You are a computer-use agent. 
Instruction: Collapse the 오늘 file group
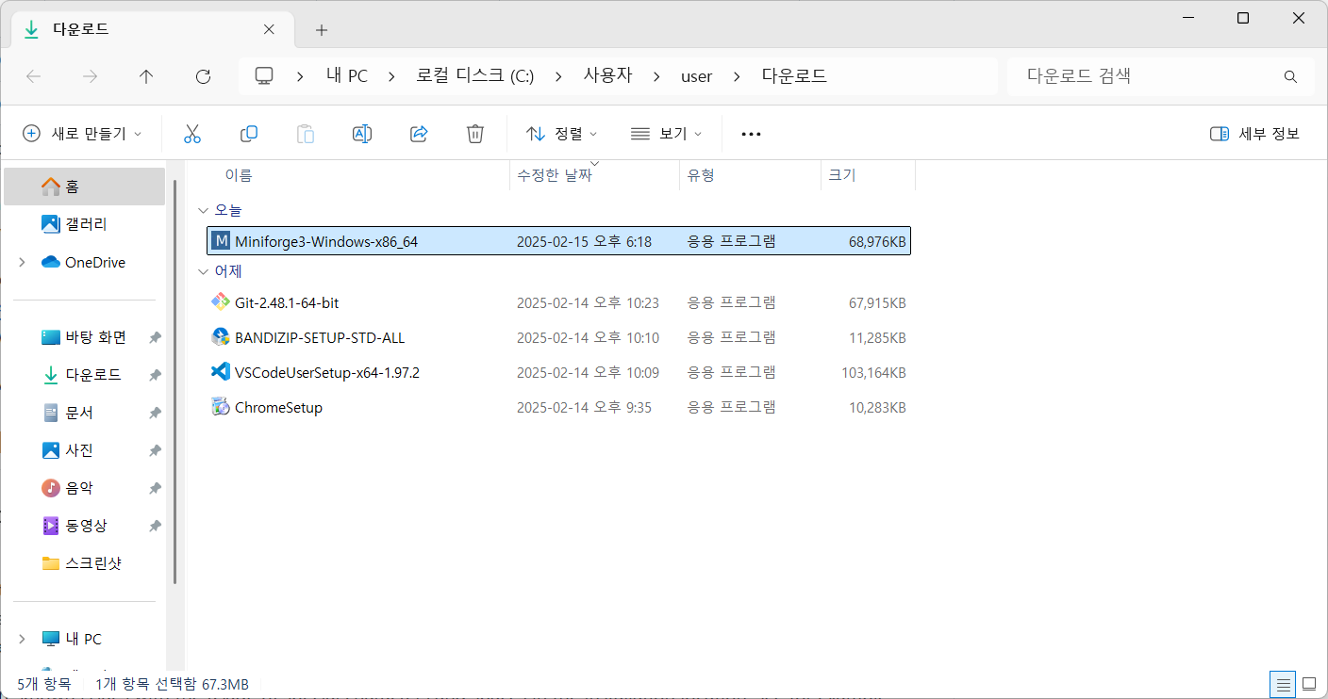tap(204, 209)
